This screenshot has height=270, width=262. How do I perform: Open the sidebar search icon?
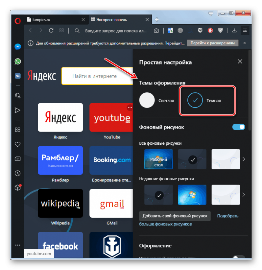click(x=18, y=96)
